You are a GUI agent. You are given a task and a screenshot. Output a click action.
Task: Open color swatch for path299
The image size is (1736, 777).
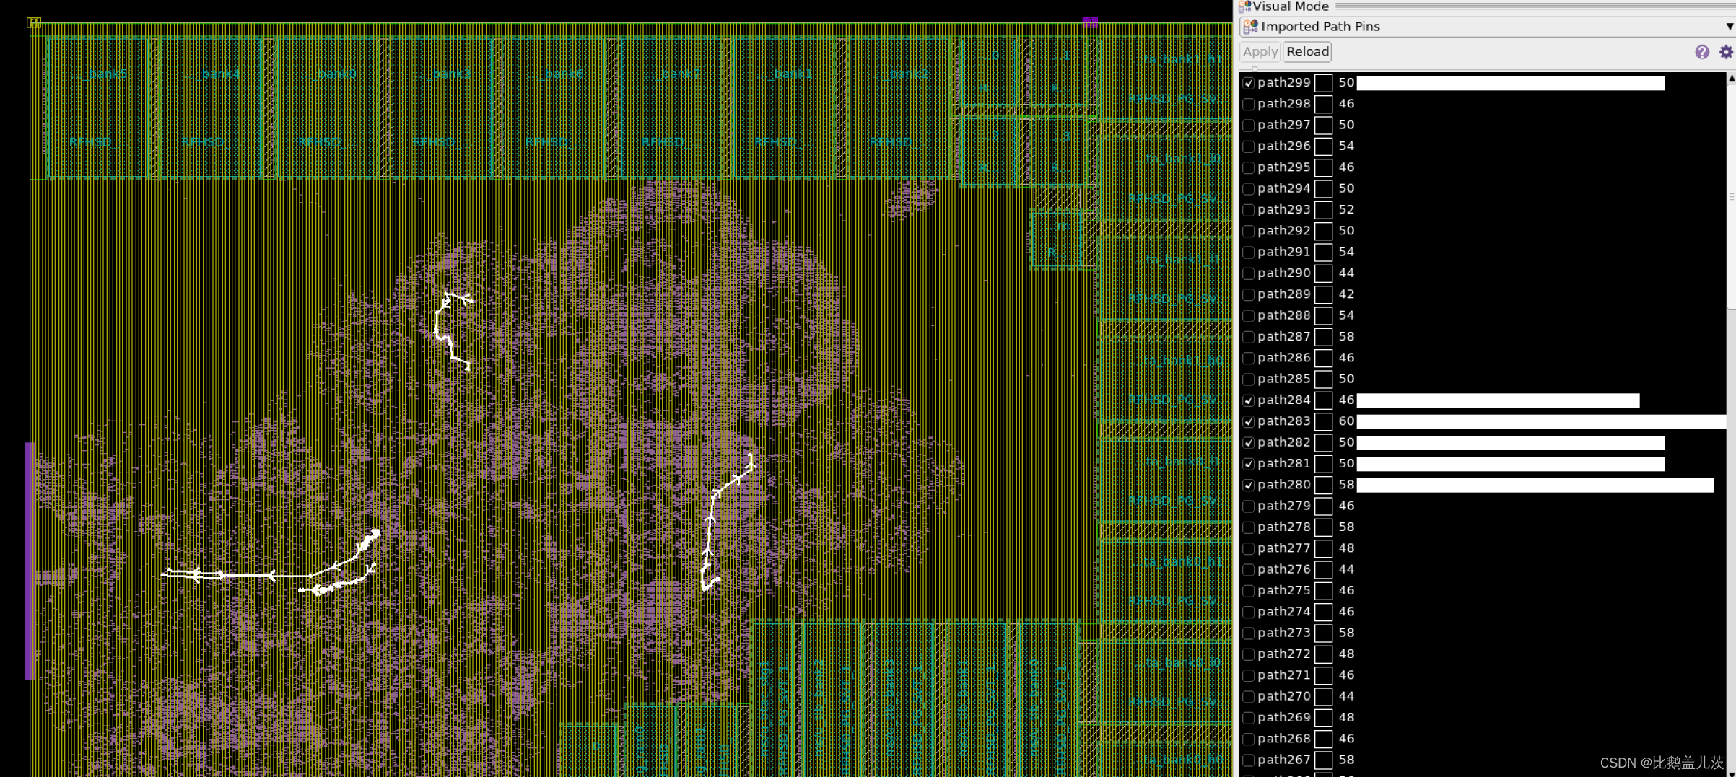click(x=1323, y=84)
